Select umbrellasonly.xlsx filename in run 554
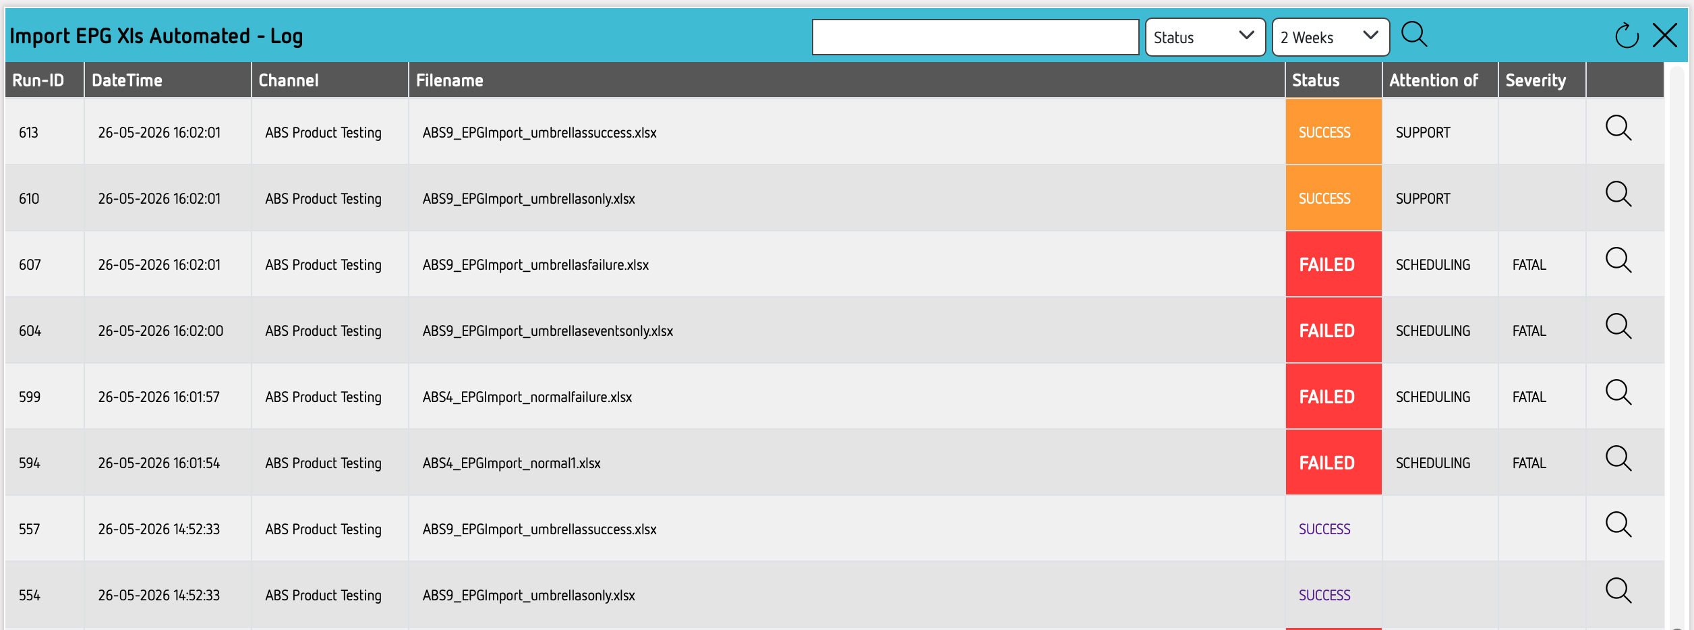The width and height of the screenshot is (1694, 630). [529, 596]
